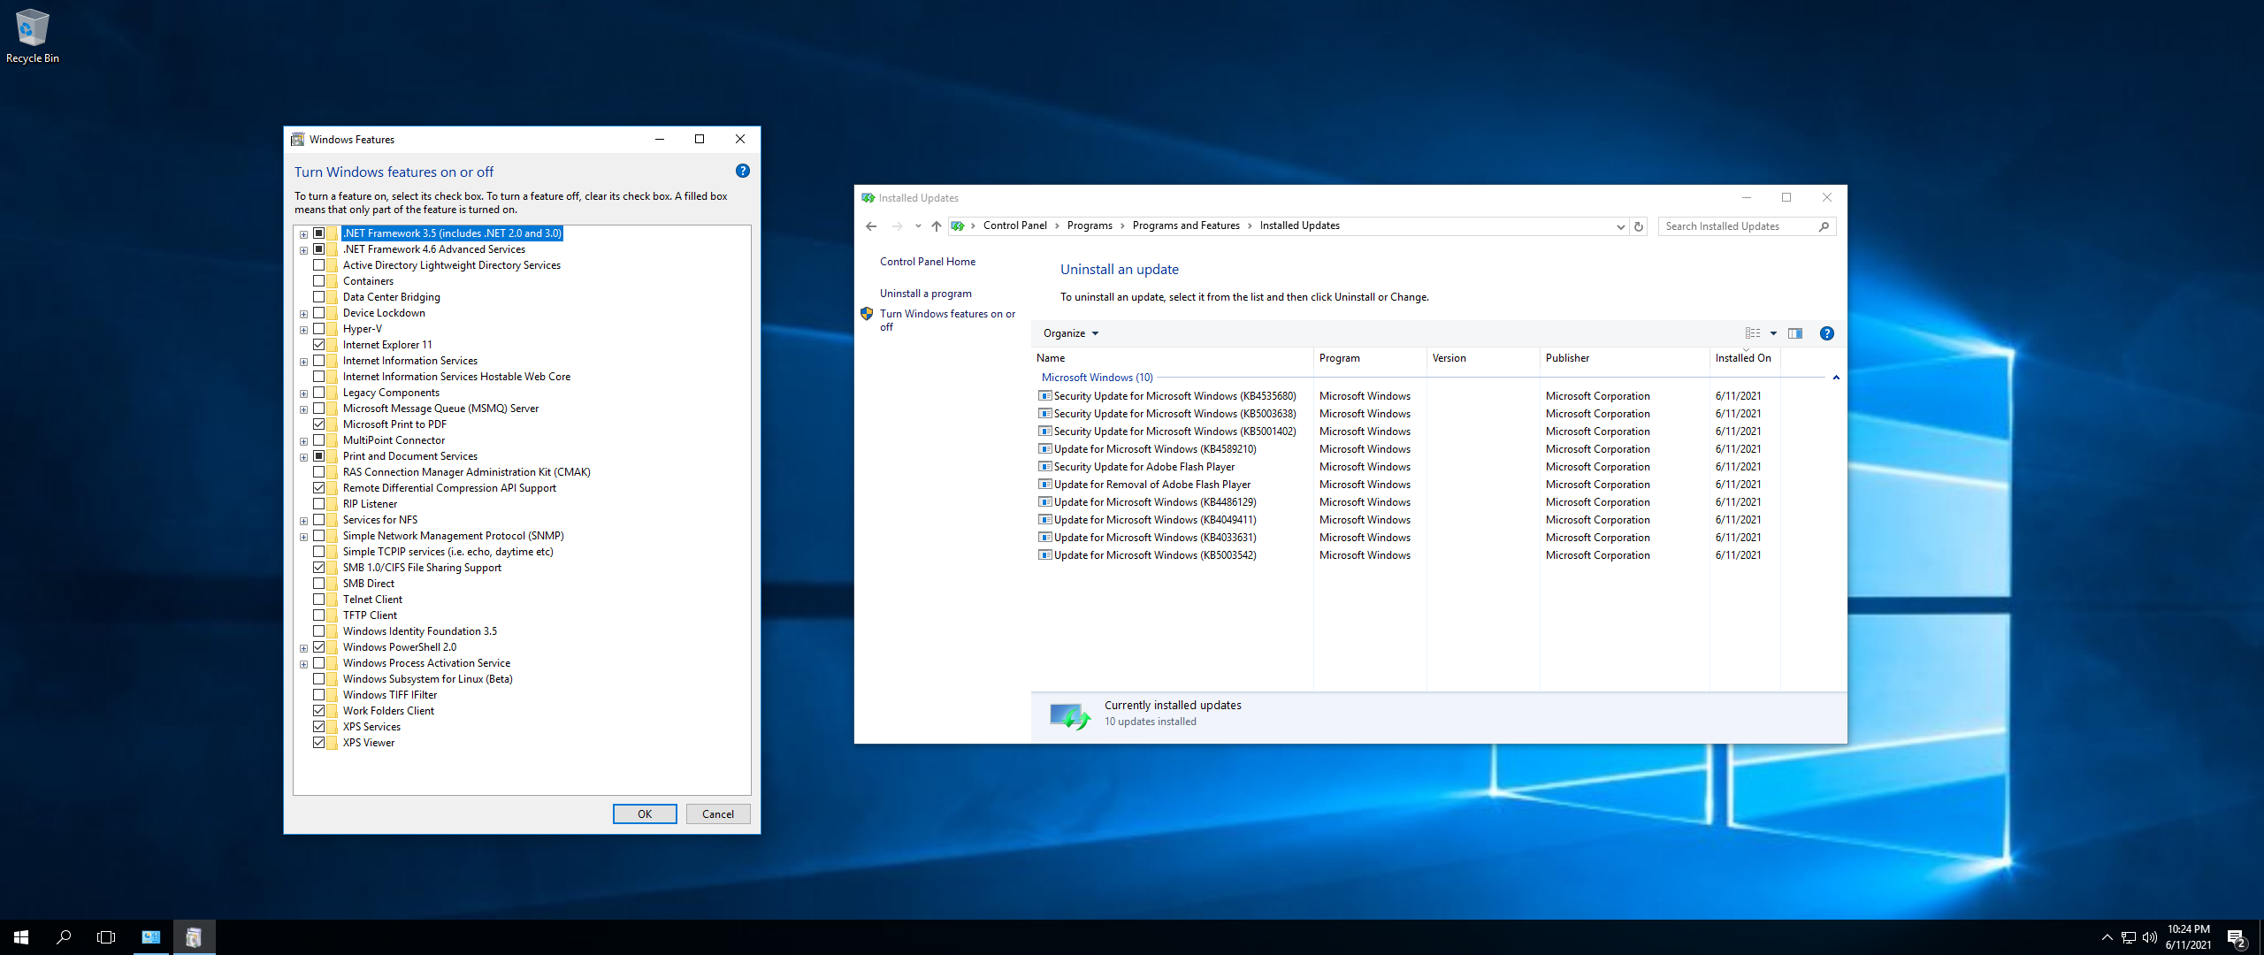Navigate up one level with up arrow
Viewport: 2264px width, 955px height.
[937, 226]
